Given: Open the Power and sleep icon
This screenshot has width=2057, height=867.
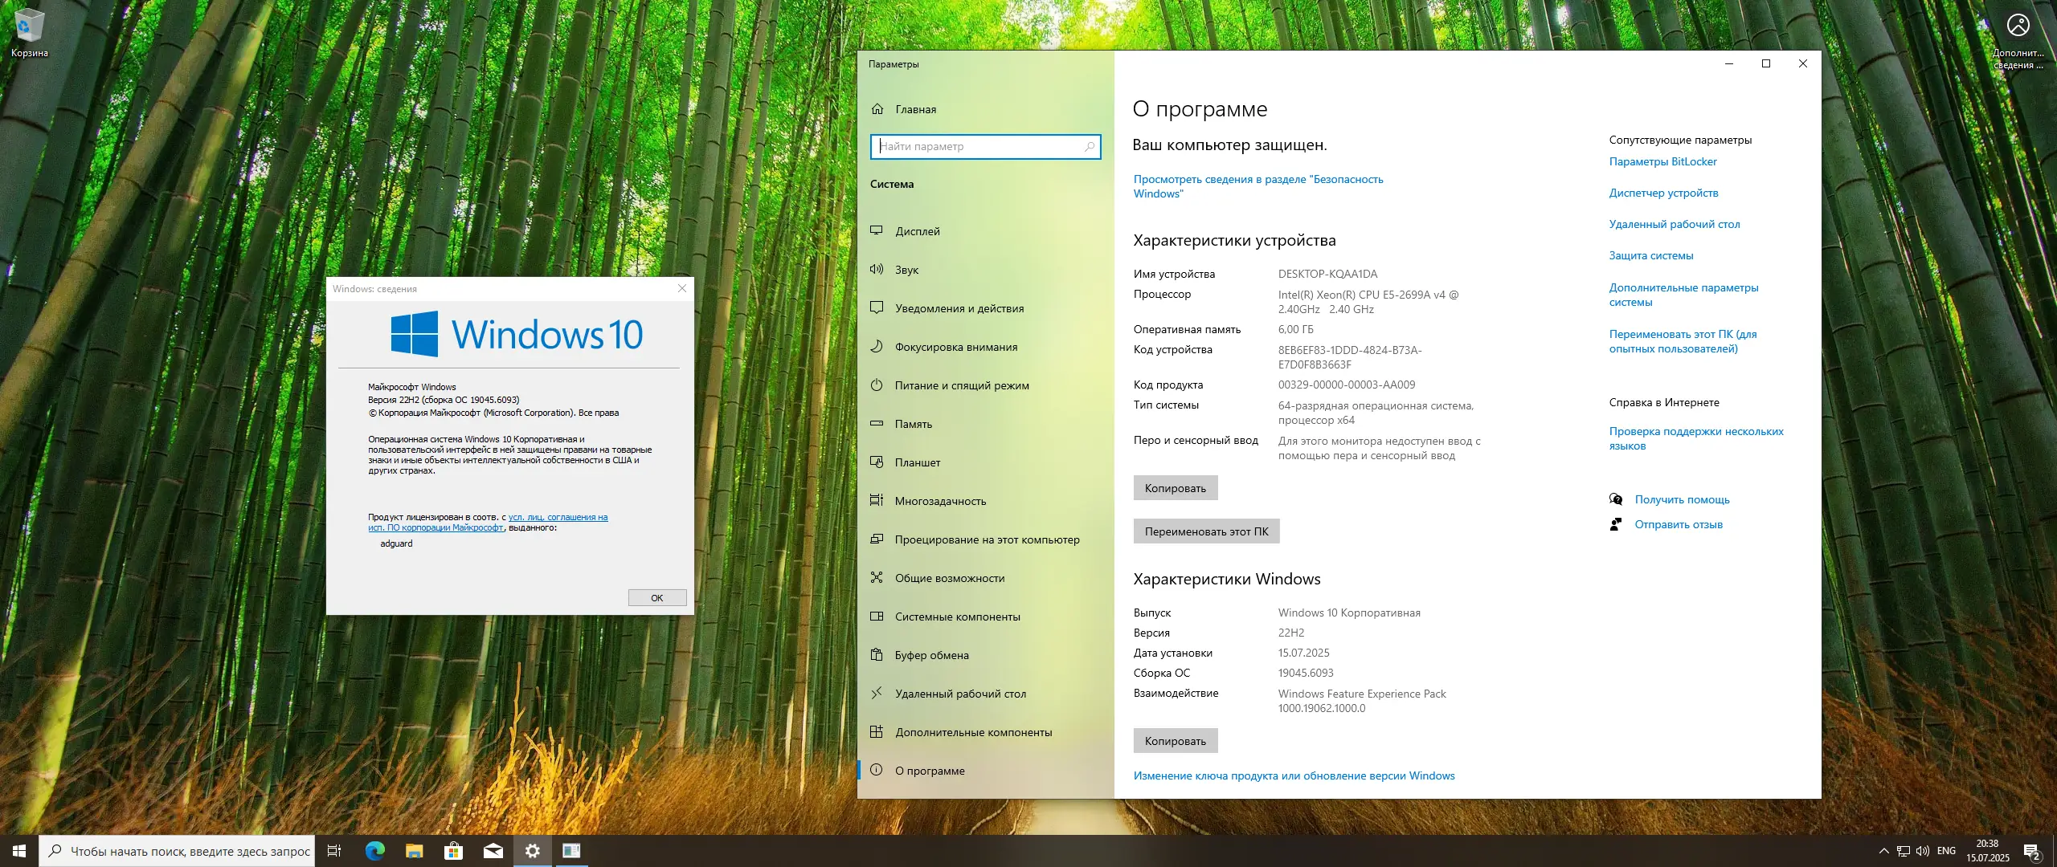Looking at the screenshot, I should [x=877, y=385].
